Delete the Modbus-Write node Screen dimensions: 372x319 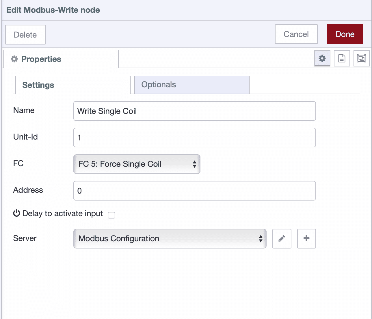25,35
